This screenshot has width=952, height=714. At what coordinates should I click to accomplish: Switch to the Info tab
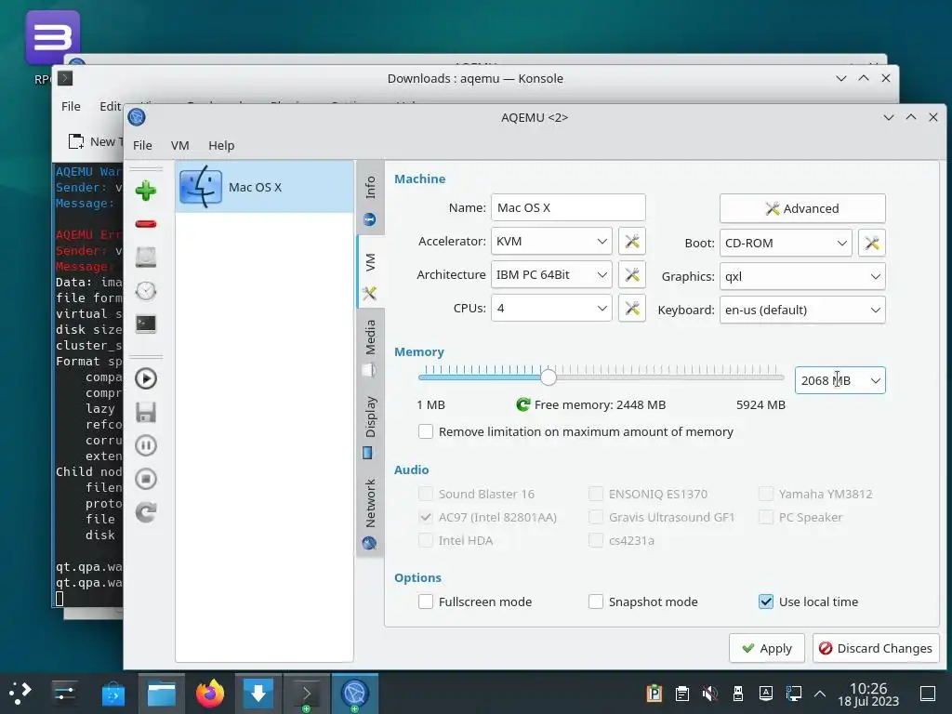point(370,199)
